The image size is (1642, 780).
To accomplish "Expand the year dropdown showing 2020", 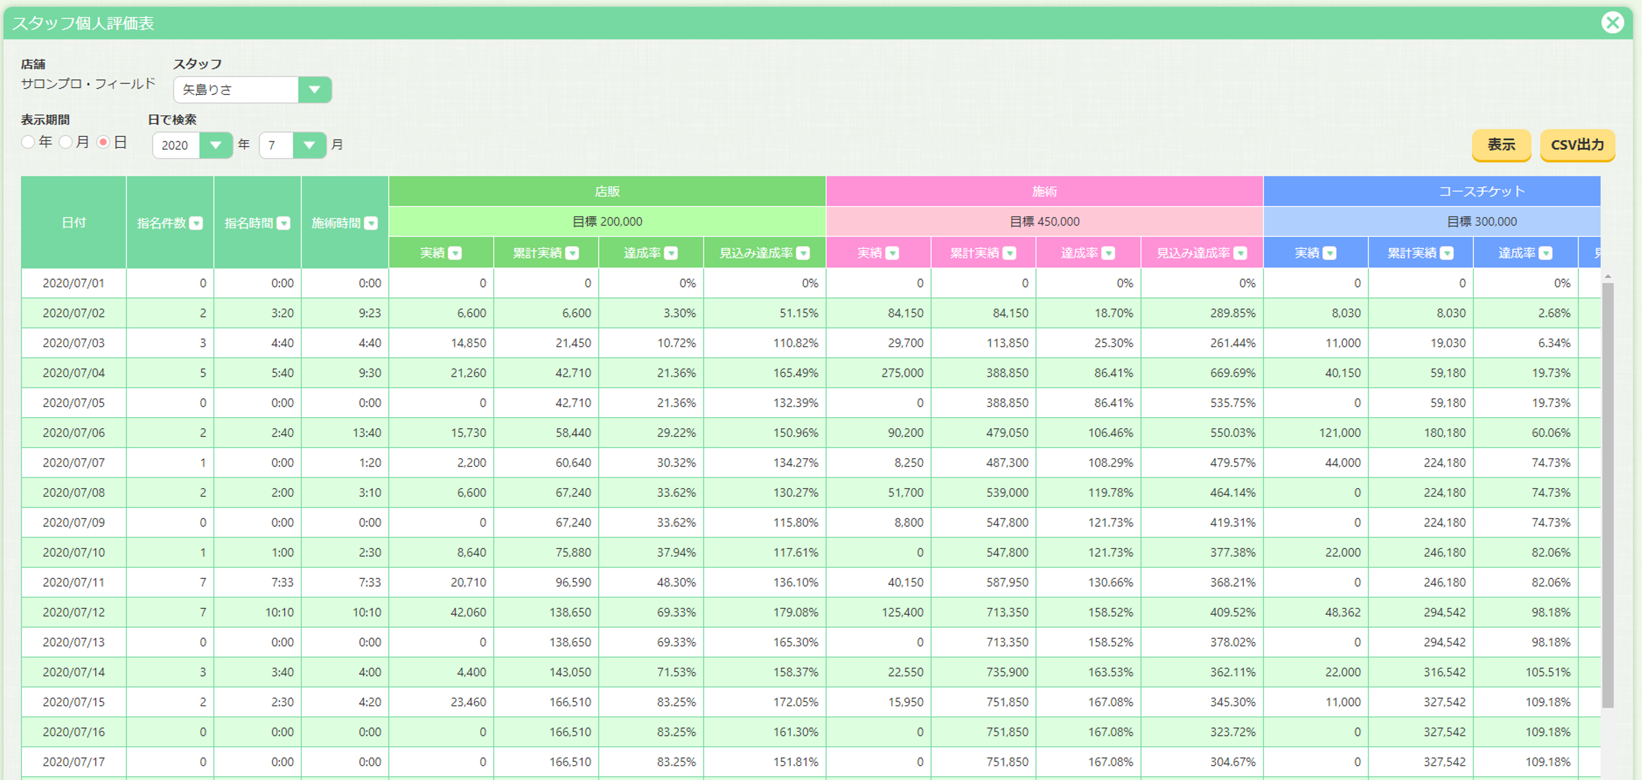I will click(192, 145).
